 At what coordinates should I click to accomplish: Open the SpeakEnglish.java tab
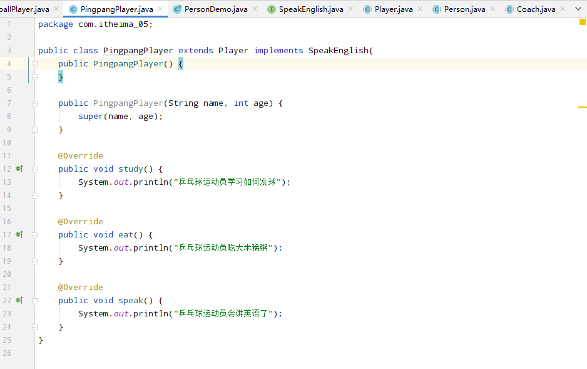click(x=311, y=9)
